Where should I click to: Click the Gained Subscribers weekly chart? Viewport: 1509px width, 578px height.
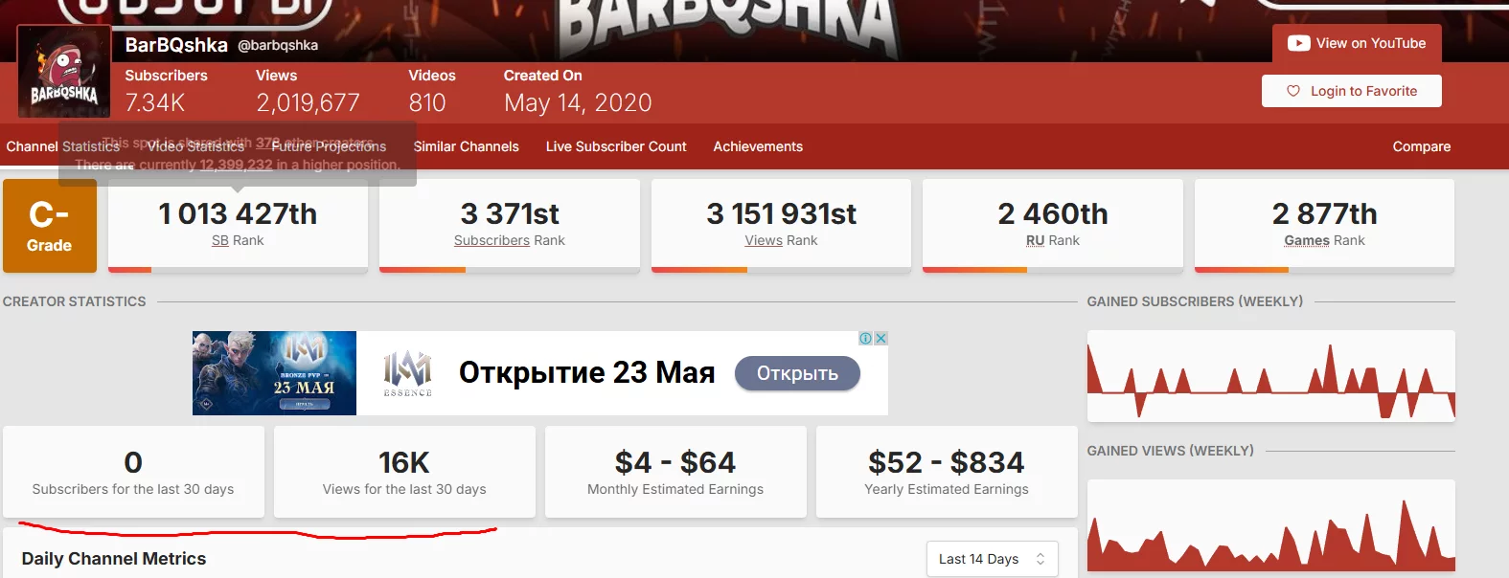point(1271,376)
